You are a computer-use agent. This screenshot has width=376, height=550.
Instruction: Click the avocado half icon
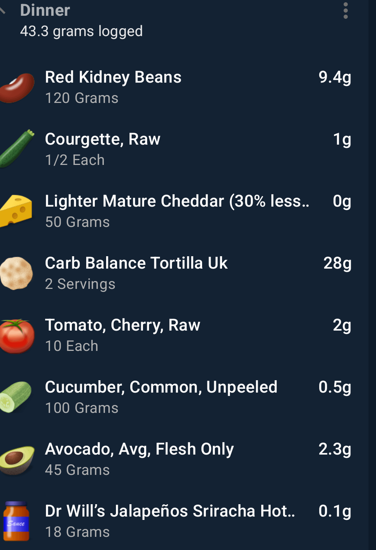coord(17,460)
